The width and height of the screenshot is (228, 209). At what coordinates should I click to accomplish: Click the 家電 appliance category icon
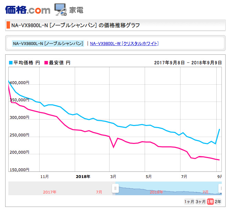(61, 10)
